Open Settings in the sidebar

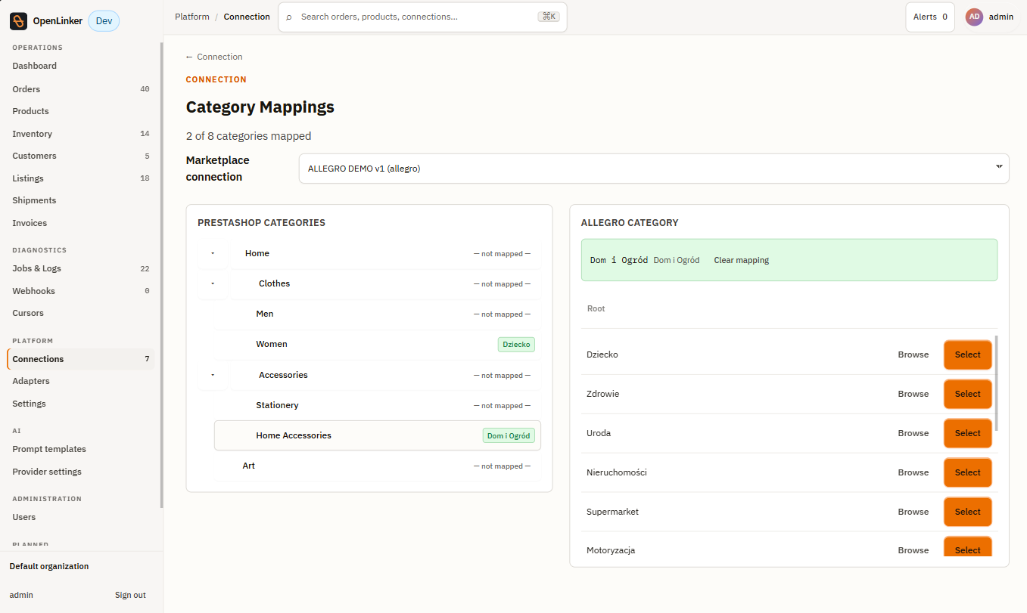[x=81, y=404]
